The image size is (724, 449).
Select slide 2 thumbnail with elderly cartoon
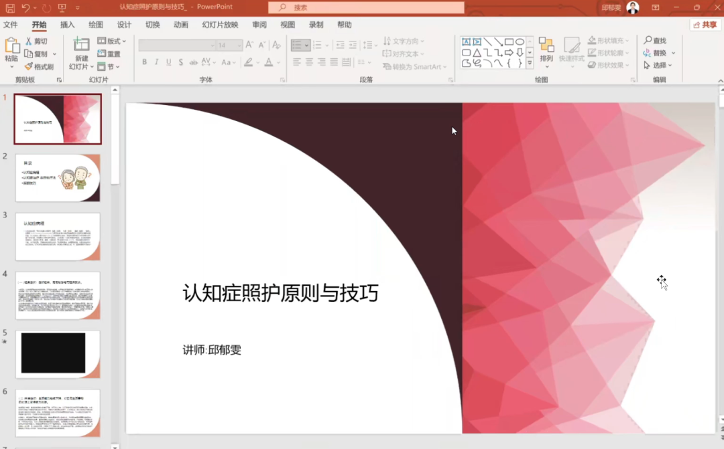[58, 178]
